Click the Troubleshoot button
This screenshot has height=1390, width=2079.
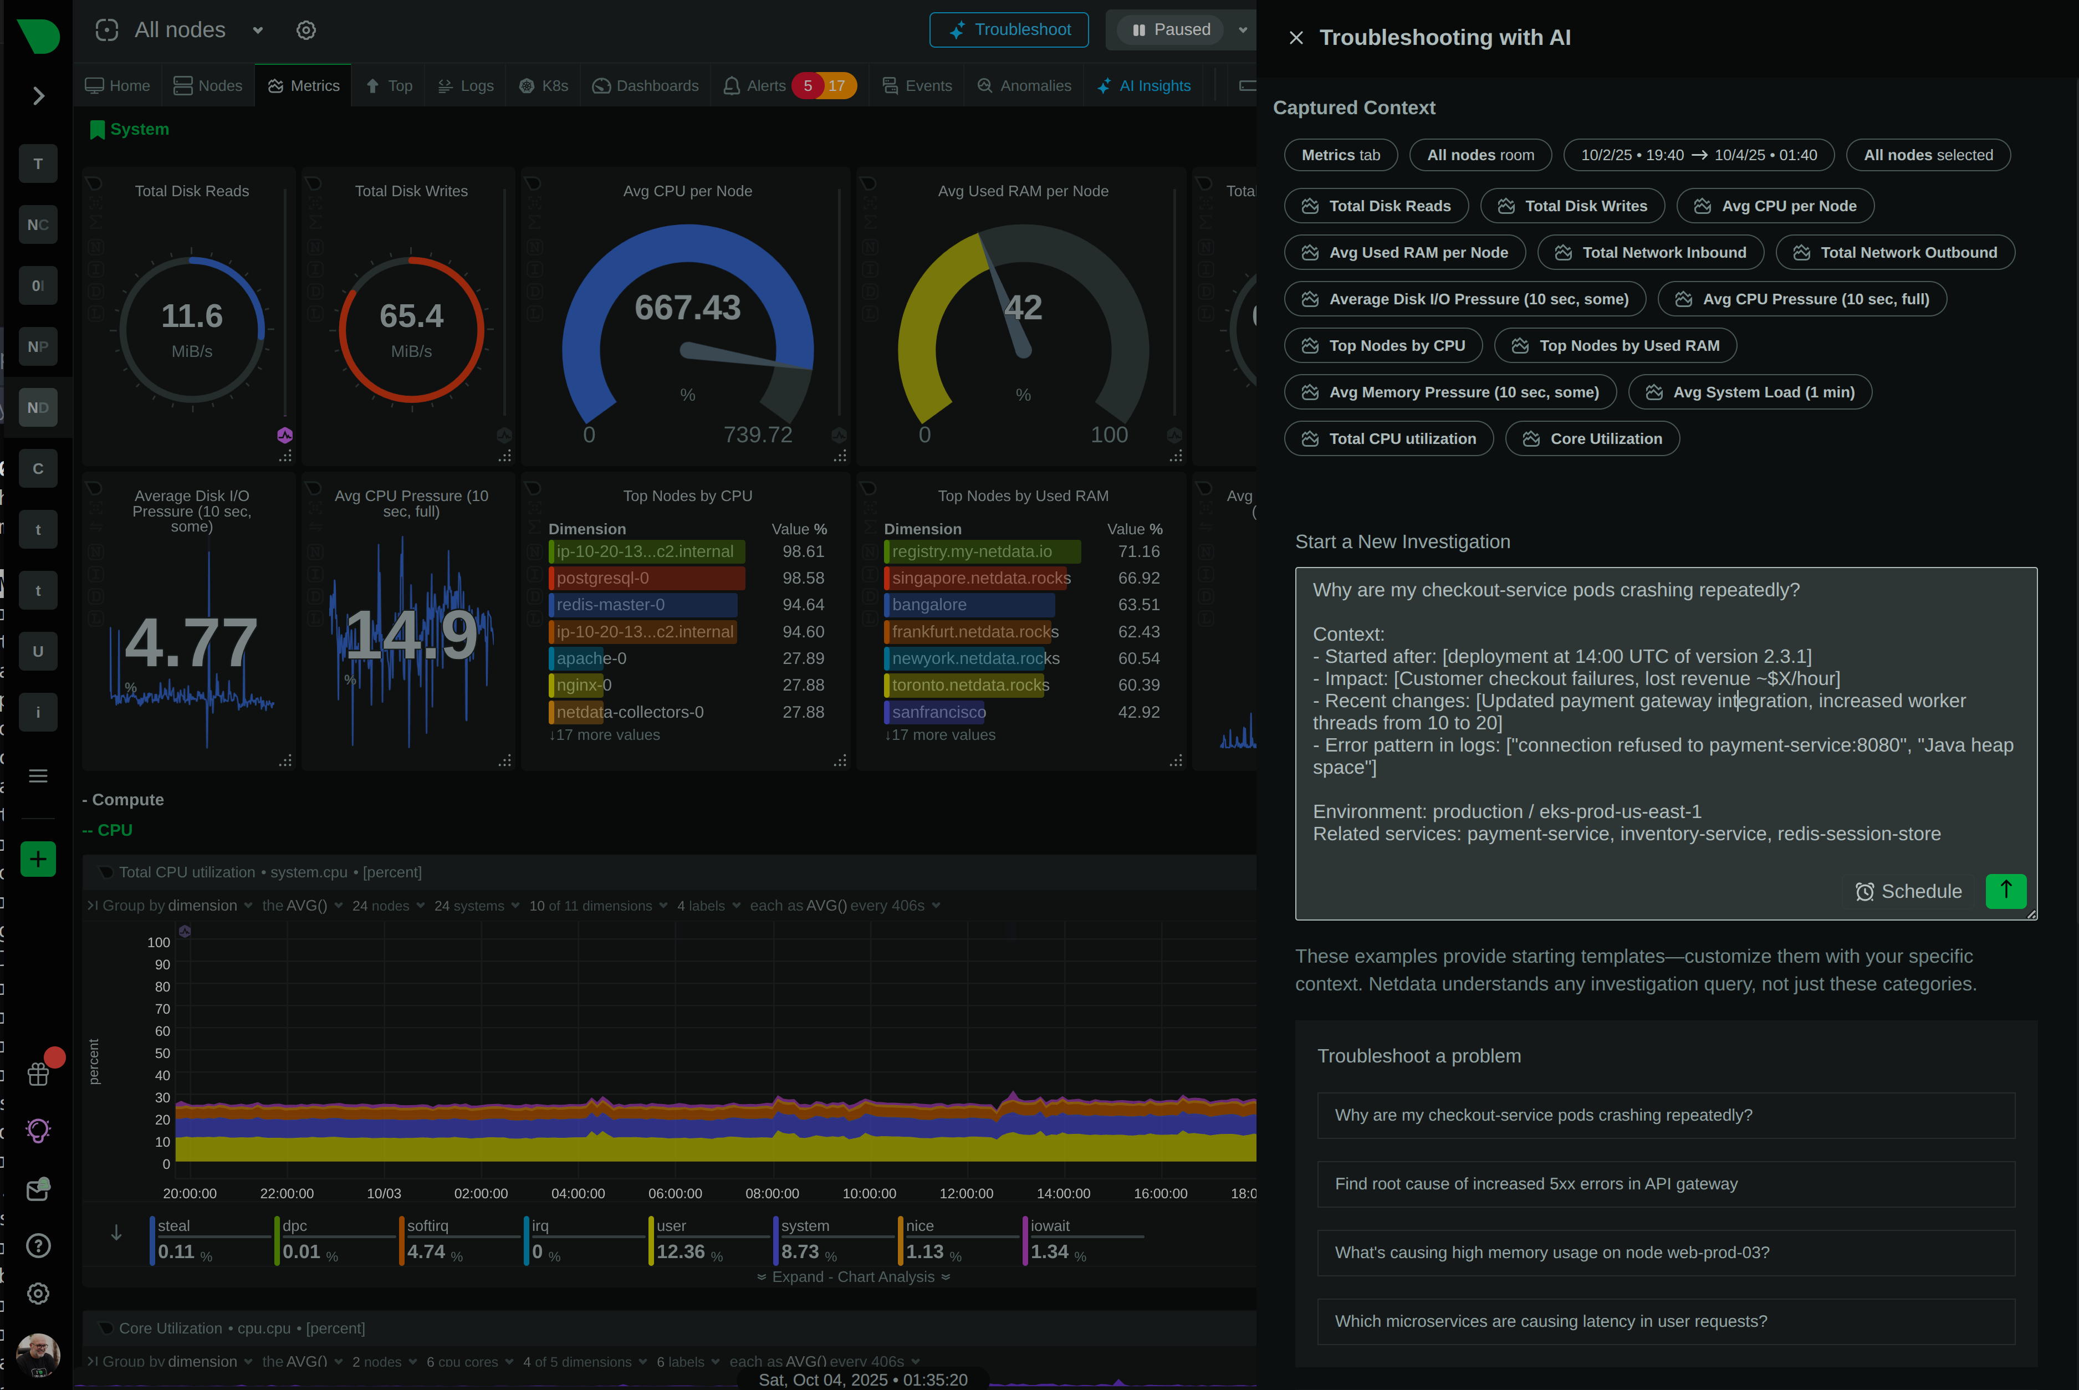coord(1008,29)
